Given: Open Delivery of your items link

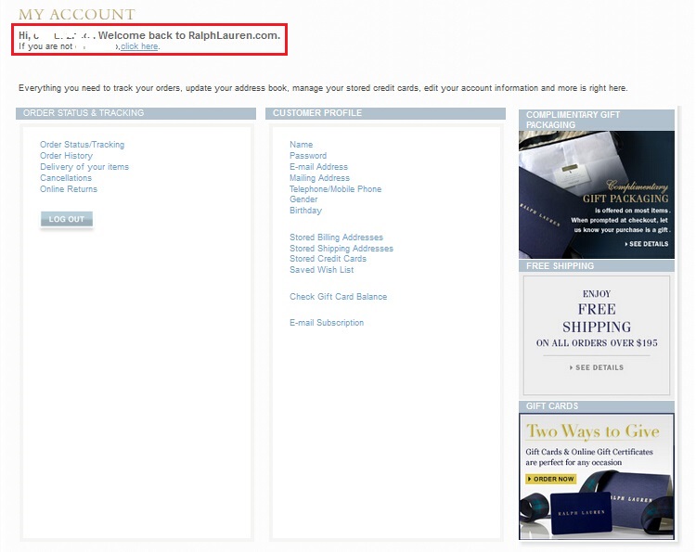Looking at the screenshot, I should 84,167.
